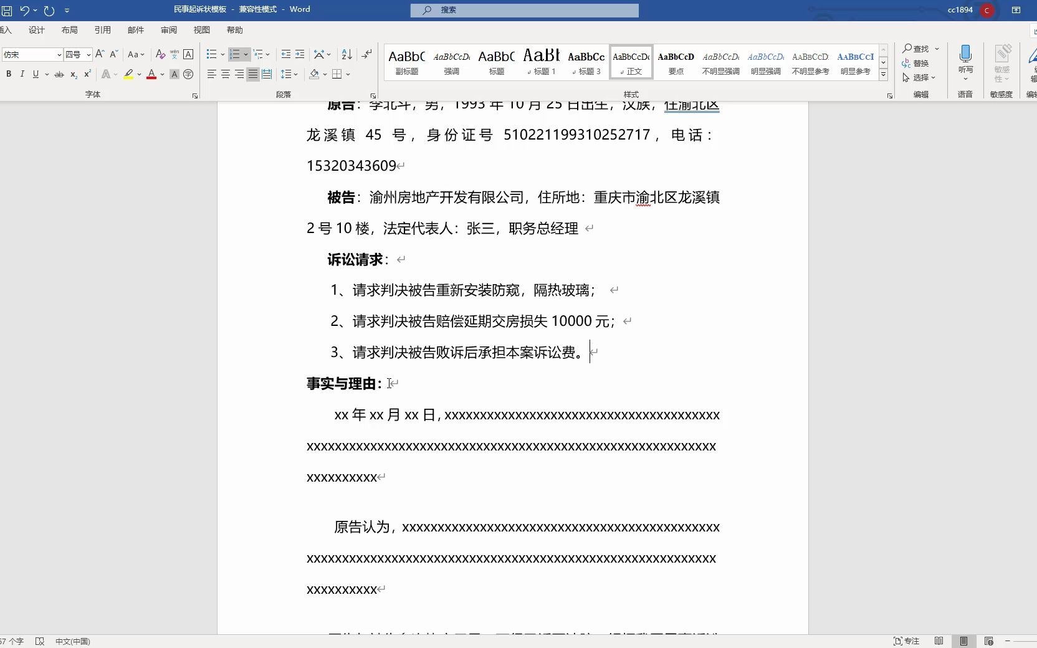This screenshot has height=648, width=1037.
Task: Open the line and paragraph spacing menu
Action: click(x=289, y=74)
